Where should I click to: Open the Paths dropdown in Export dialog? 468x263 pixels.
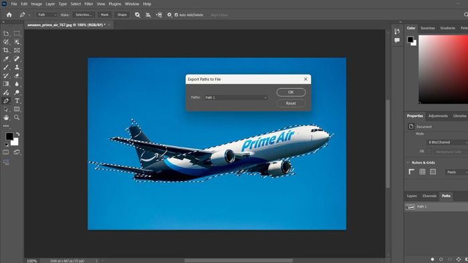point(236,97)
